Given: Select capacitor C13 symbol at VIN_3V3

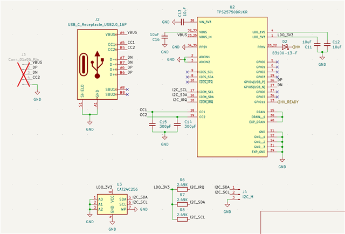Looking at the screenshot, I should [x=182, y=22].
